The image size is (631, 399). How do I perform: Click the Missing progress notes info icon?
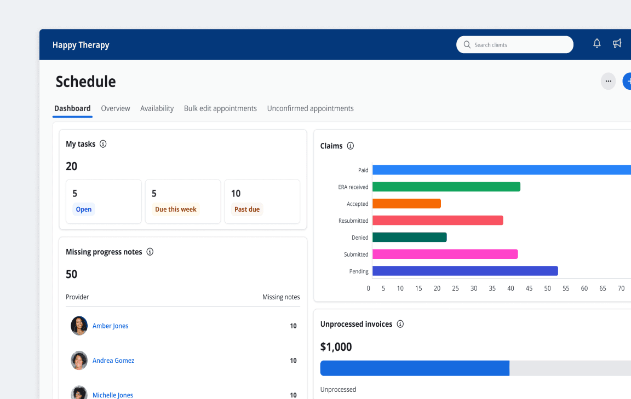click(x=150, y=252)
